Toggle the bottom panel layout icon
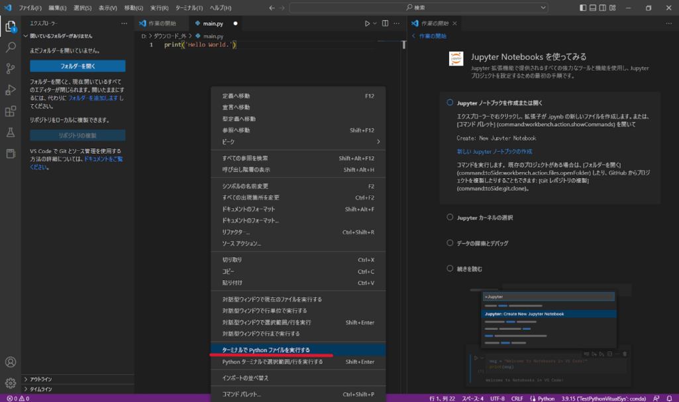679x402 pixels. pos(593,8)
